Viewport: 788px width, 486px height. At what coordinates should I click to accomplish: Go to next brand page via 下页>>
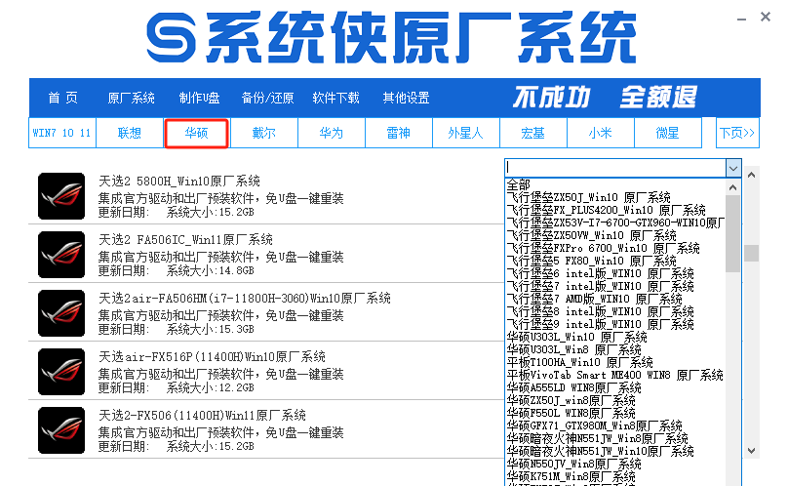point(737,133)
